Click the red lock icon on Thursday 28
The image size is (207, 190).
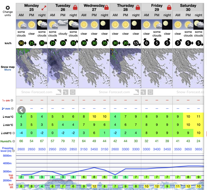click(x=138, y=7)
